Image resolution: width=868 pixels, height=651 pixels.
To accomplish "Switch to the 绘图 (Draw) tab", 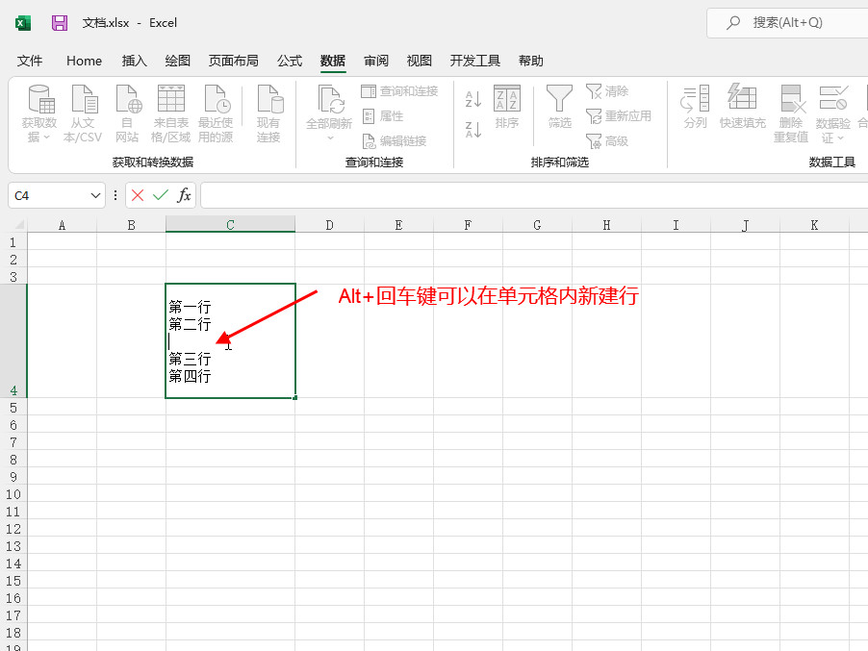I will coord(178,61).
